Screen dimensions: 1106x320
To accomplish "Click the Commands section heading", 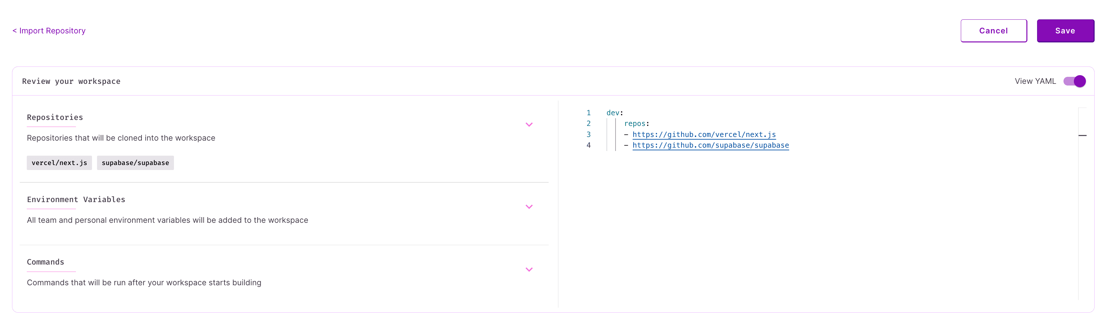I will pyautogui.click(x=45, y=262).
